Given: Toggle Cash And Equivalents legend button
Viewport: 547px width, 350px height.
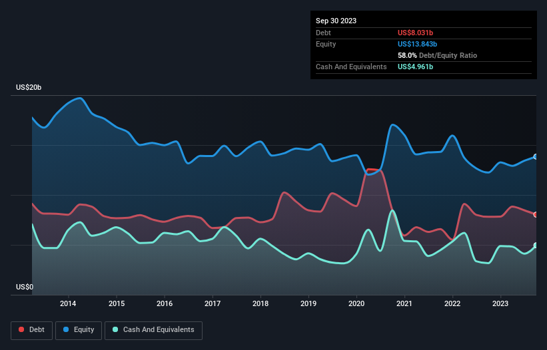Looking at the screenshot, I should [x=153, y=330].
